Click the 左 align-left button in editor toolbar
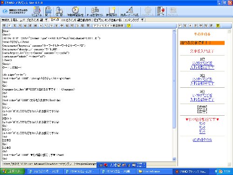The width and height of the screenshot is (233, 175). coord(56,26)
